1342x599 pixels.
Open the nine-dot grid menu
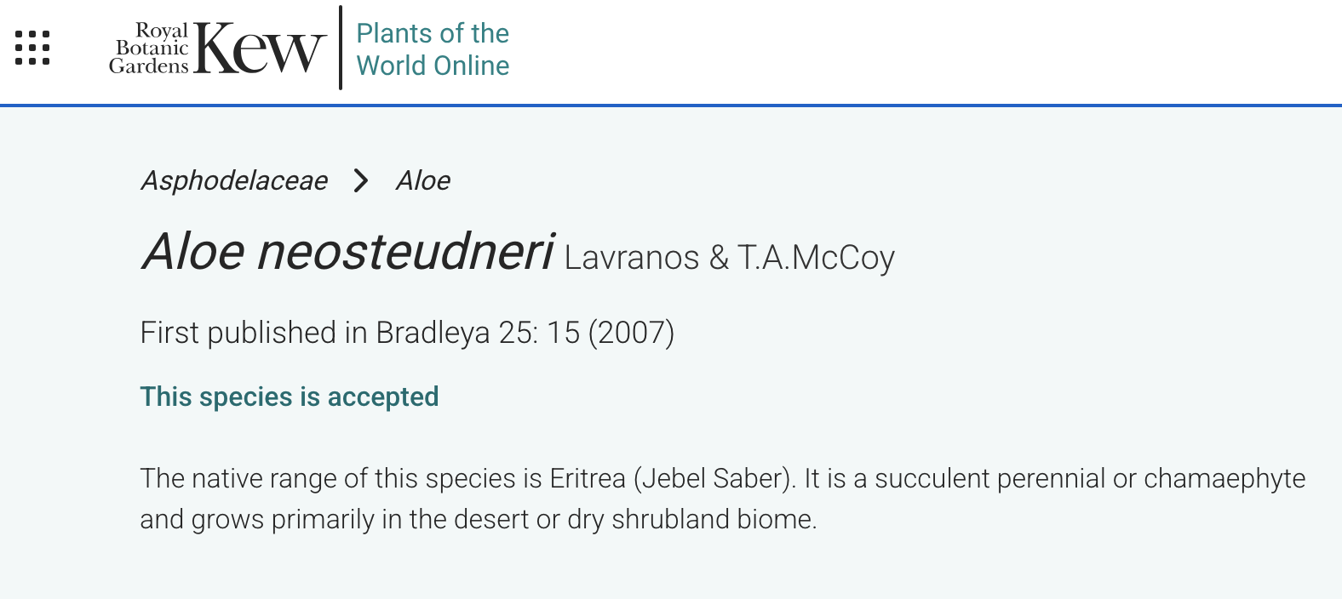click(32, 48)
